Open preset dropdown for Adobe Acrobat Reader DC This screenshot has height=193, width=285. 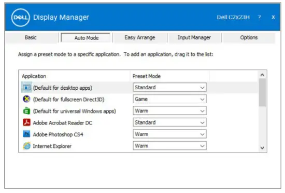point(169,122)
